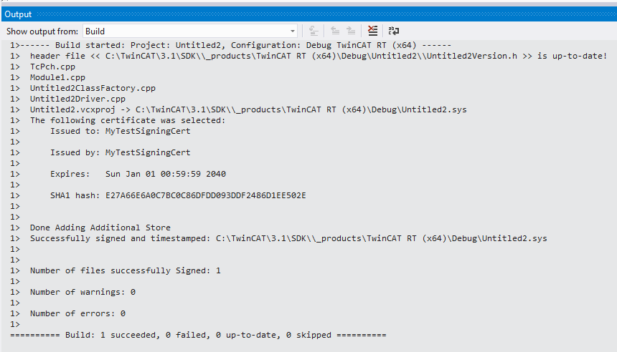Click the 'Successfully signed and timestamped' line
The width and height of the screenshot is (617, 352).
(x=288, y=238)
